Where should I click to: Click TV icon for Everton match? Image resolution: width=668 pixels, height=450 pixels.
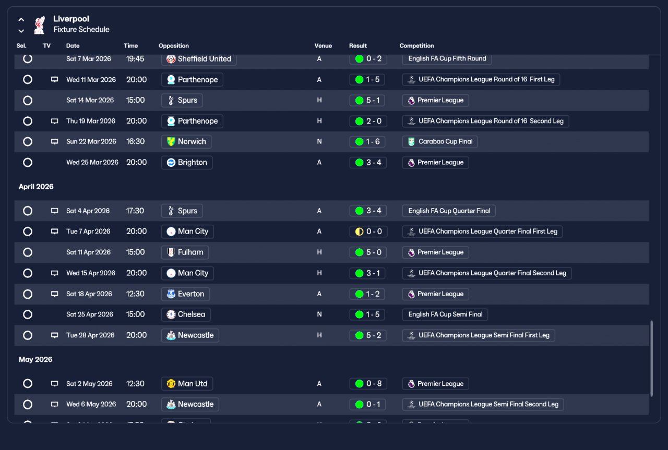pyautogui.click(x=54, y=294)
